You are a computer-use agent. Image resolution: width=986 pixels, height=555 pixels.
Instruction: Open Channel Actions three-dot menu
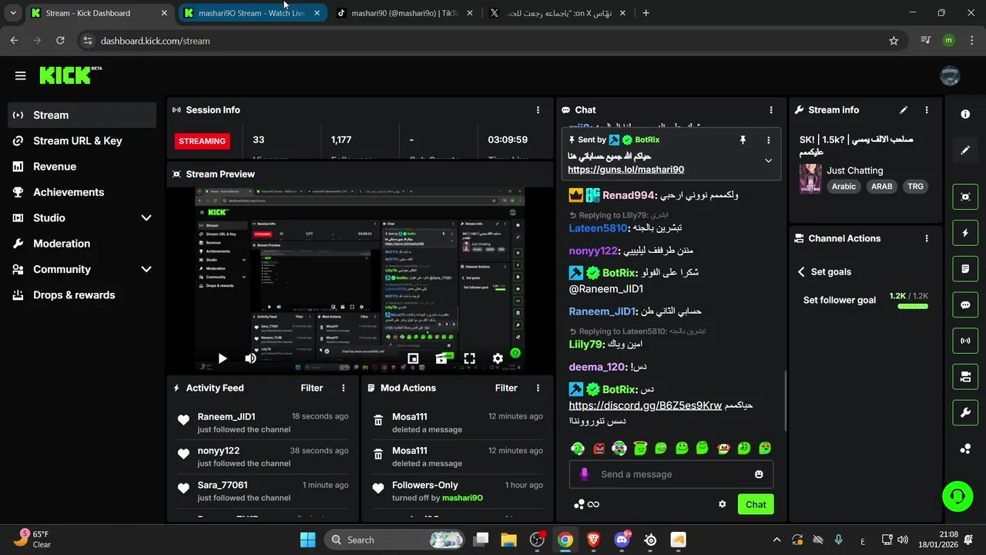pyautogui.click(x=927, y=239)
